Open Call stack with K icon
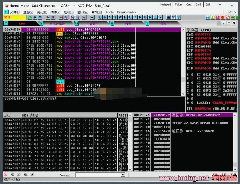This screenshot has height=184, width=240. point(140,17)
